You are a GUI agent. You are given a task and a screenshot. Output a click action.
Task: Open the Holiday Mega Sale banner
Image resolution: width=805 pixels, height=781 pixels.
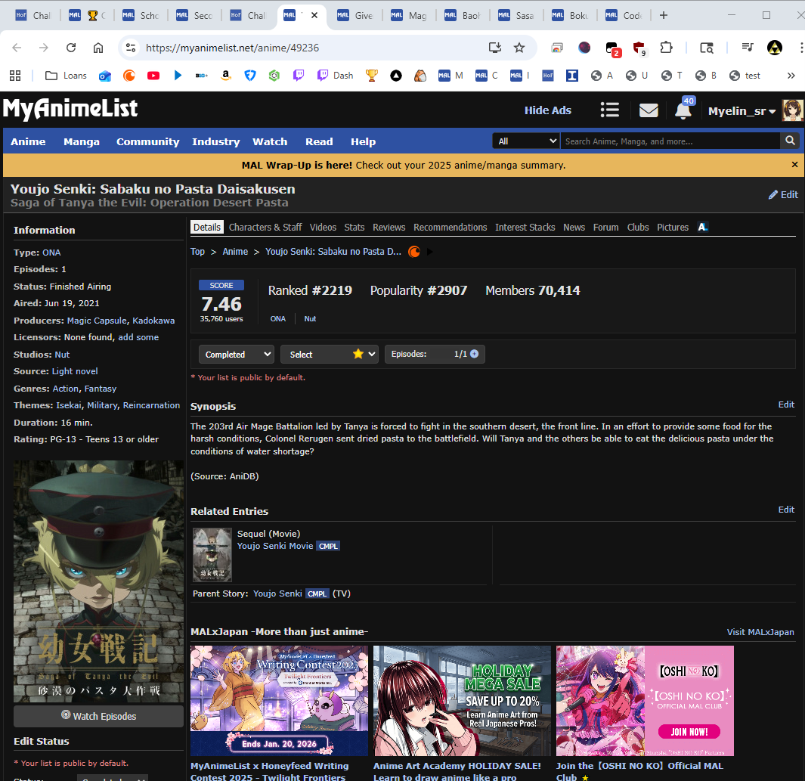point(462,700)
